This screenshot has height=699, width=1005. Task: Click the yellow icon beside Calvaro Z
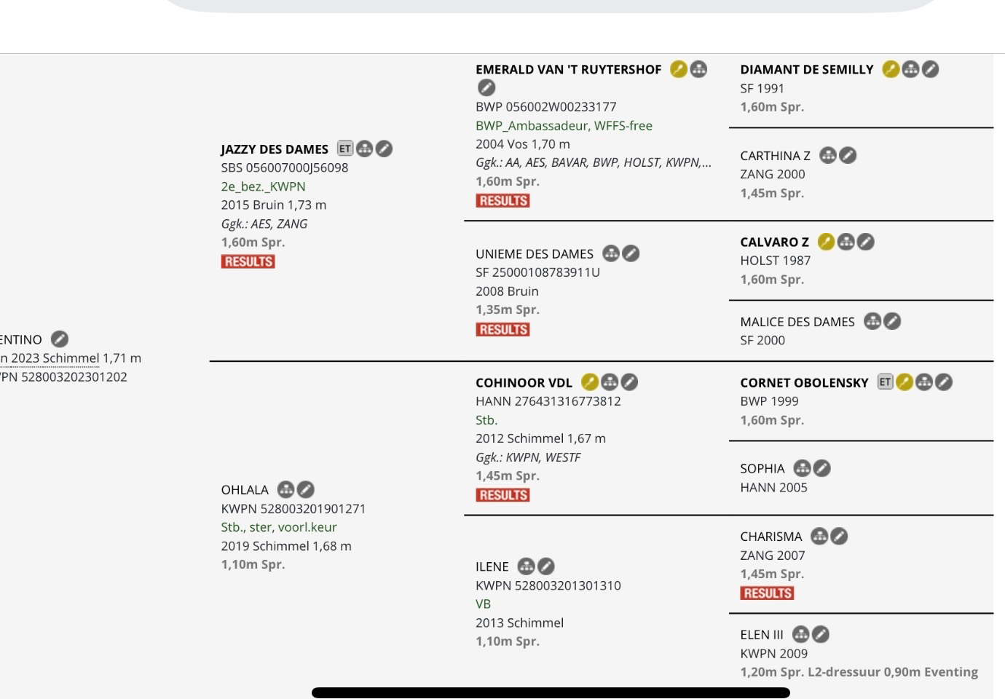pos(826,242)
